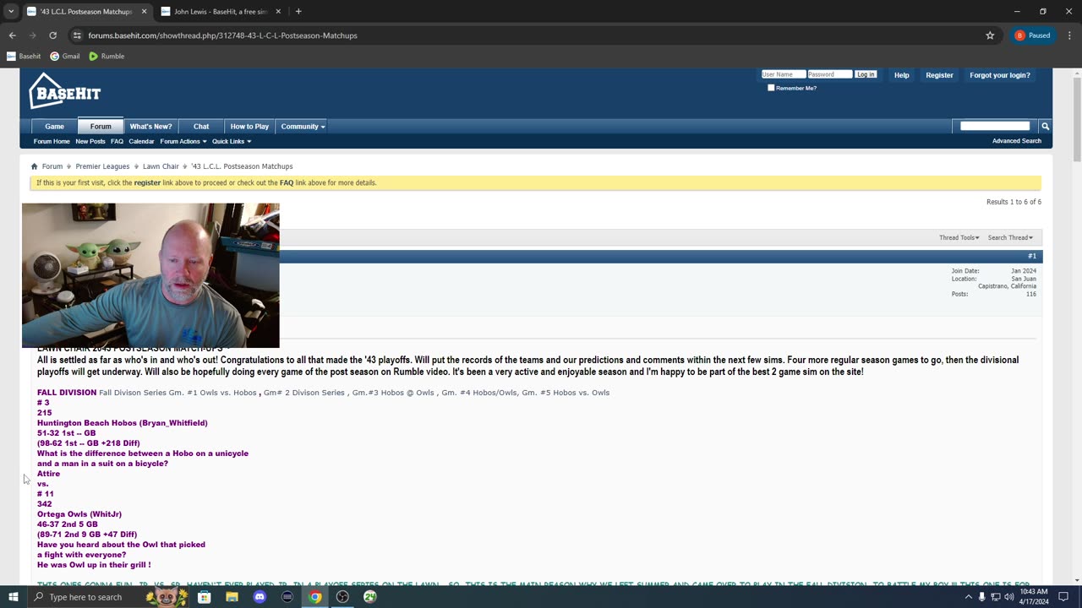This screenshot has height=608, width=1082.
Task: Click the Chrome taskbar icon
Action: pos(314,597)
